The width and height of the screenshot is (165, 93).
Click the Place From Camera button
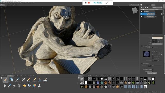click(152, 73)
